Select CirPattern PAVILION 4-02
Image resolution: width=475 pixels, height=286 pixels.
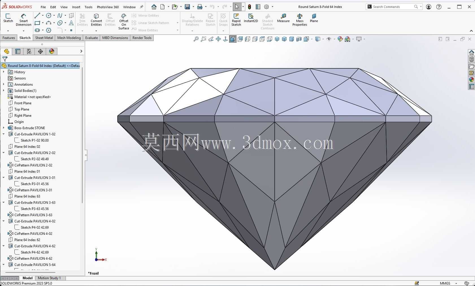tap(33, 234)
